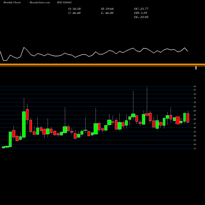
Task: Click the highest peak of the white indicator line
Action: 24,48
